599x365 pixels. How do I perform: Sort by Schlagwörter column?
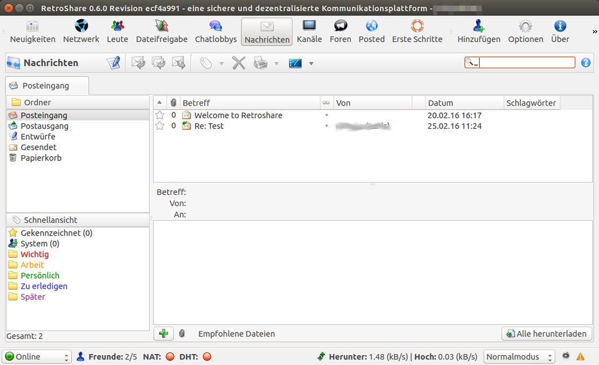[x=531, y=103]
